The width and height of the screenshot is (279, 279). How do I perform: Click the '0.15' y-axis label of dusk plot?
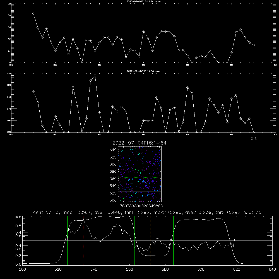click(9, 97)
